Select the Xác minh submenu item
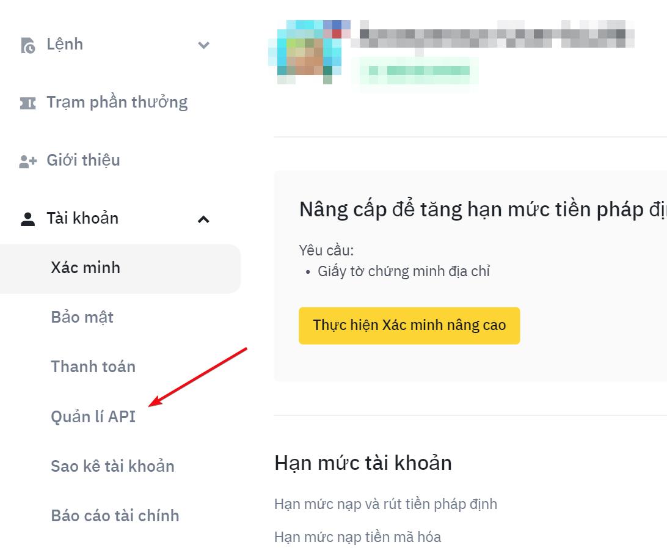 [x=120, y=269]
